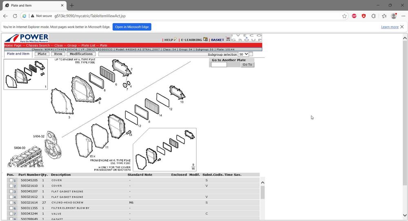This screenshot has height=221, width=408.
Task: Click the Go to Another Plate field
Action: [x=219, y=65]
